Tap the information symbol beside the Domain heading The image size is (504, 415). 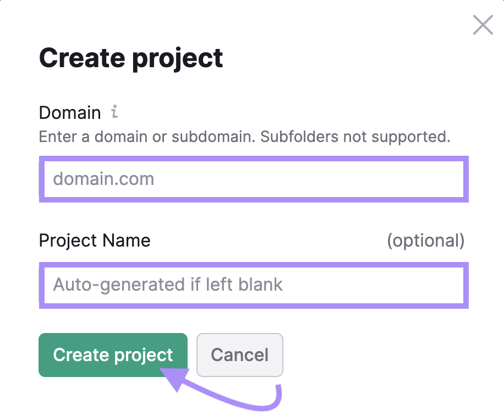(114, 112)
